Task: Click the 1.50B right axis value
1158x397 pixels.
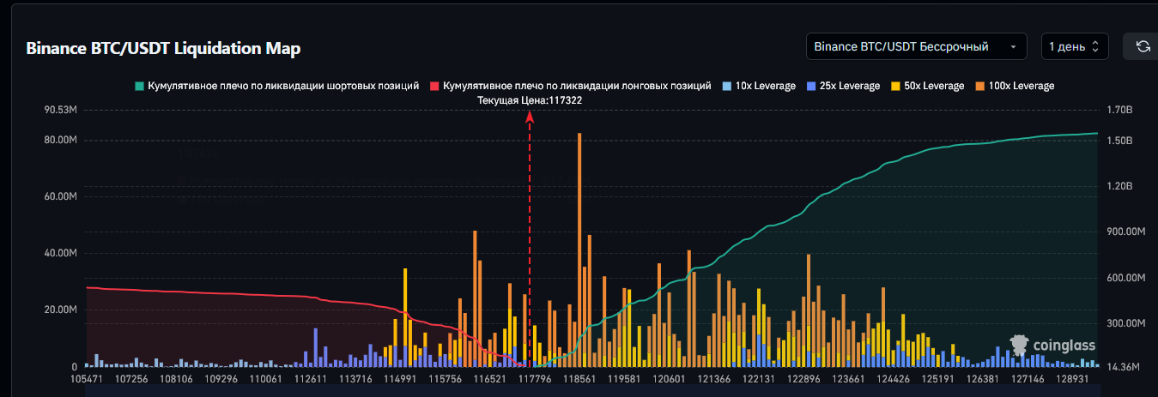Action: [x=1119, y=140]
